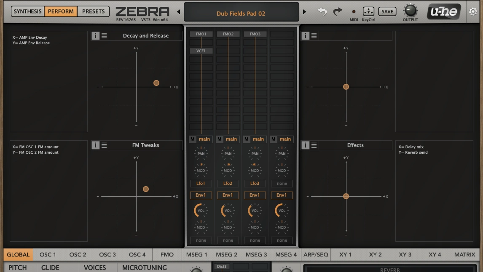The height and width of the screenshot is (272, 483).
Task: Open the Env1 selector on the first lane
Action: (x=201, y=195)
